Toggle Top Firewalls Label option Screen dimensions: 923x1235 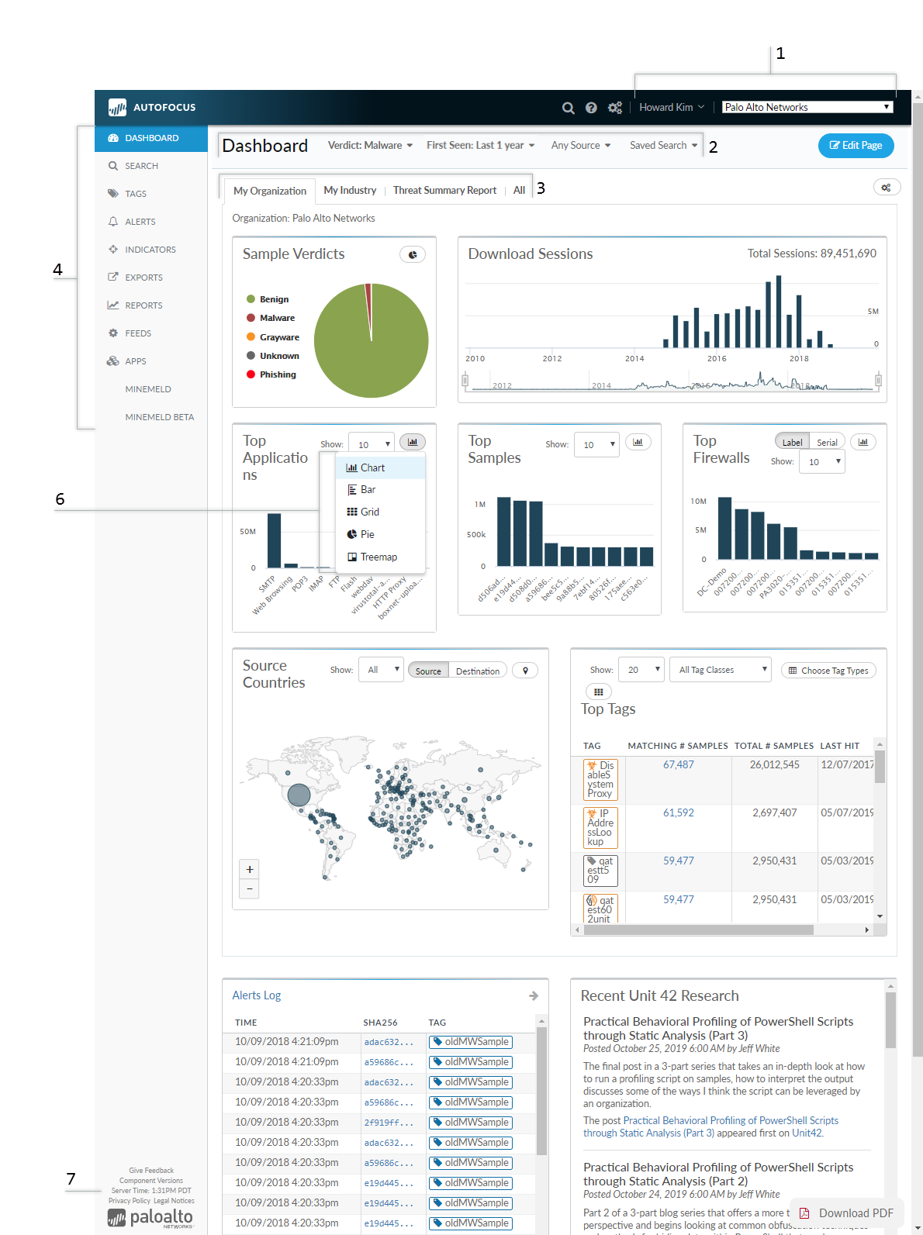[x=792, y=442]
